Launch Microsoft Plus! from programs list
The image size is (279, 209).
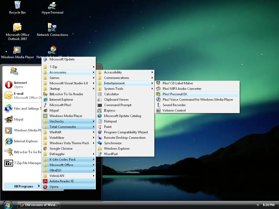click(69, 105)
